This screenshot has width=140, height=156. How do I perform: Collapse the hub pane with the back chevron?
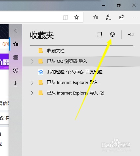coord(16,31)
